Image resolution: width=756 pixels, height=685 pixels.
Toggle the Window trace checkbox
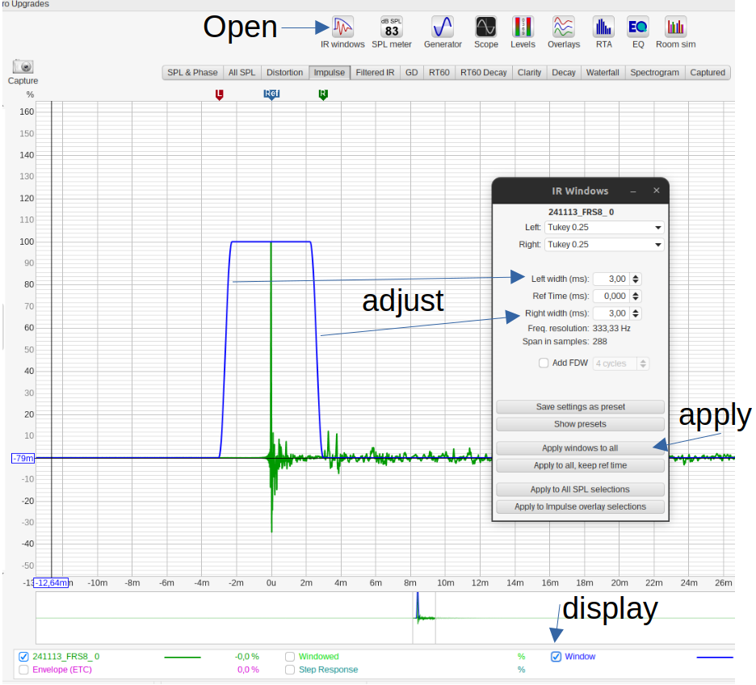556,657
